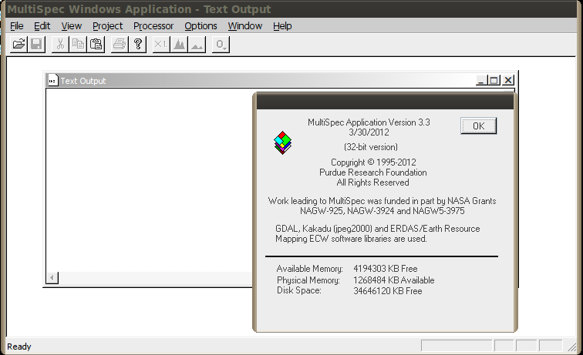Click the '4194303 KB Free' memory value

point(386,269)
